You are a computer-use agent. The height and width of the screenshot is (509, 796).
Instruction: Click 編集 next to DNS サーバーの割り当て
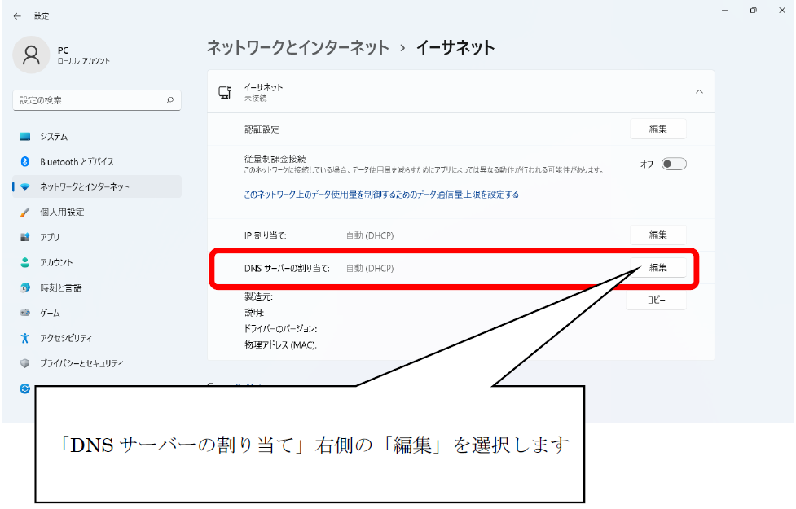657,268
